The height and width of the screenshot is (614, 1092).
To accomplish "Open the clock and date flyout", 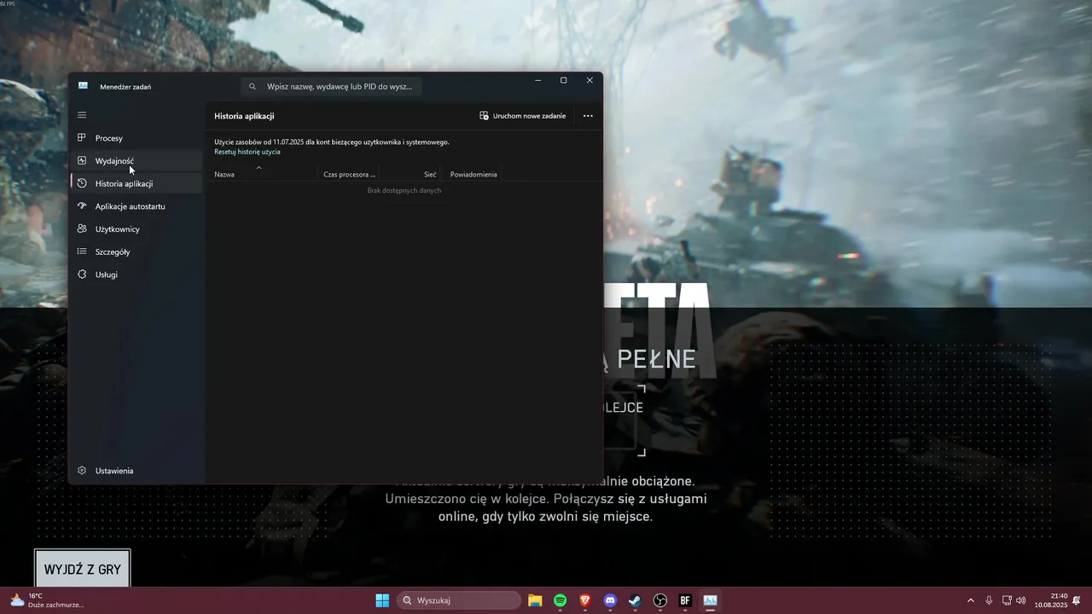I will [x=1053, y=600].
